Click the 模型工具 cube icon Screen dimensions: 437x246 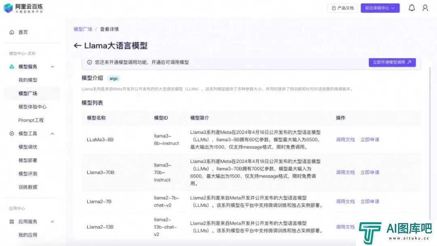[x=12, y=133]
